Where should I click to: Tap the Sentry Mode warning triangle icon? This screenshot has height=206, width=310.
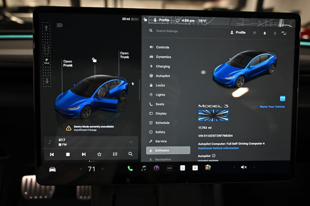[x=68, y=128]
